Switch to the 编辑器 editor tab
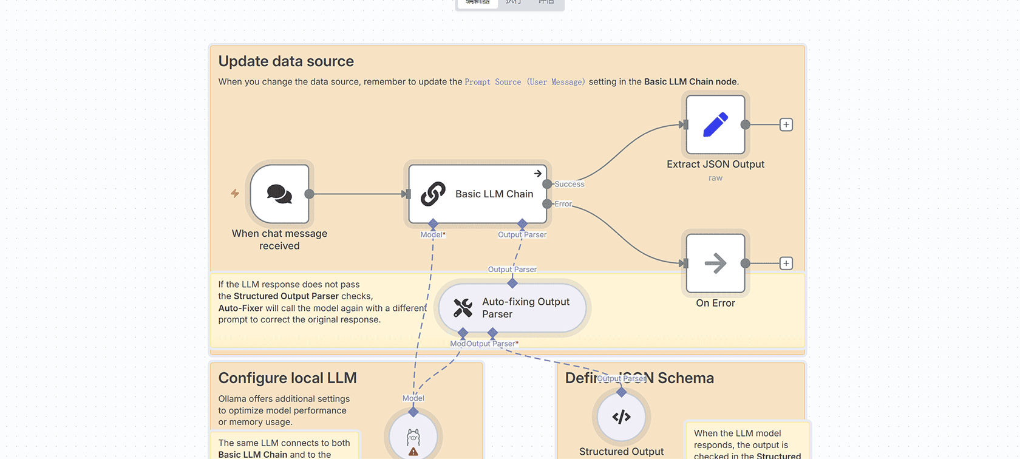This screenshot has height=459, width=1020. [478, 2]
